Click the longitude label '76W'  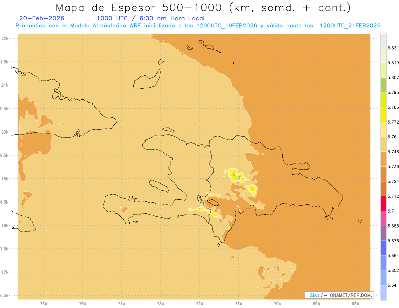click(44, 303)
